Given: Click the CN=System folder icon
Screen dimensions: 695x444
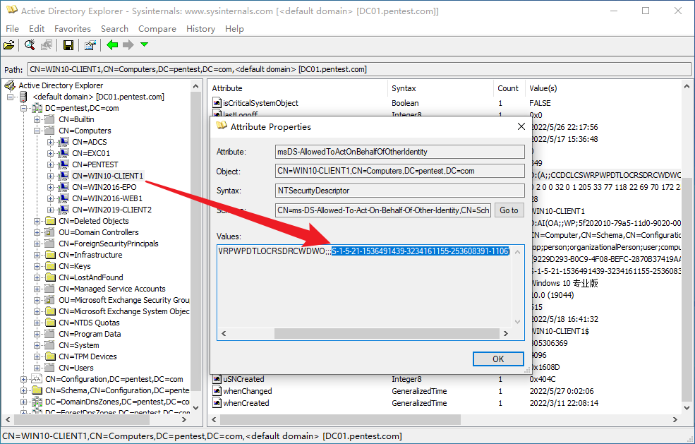Looking at the screenshot, I should pyautogui.click(x=50, y=345).
